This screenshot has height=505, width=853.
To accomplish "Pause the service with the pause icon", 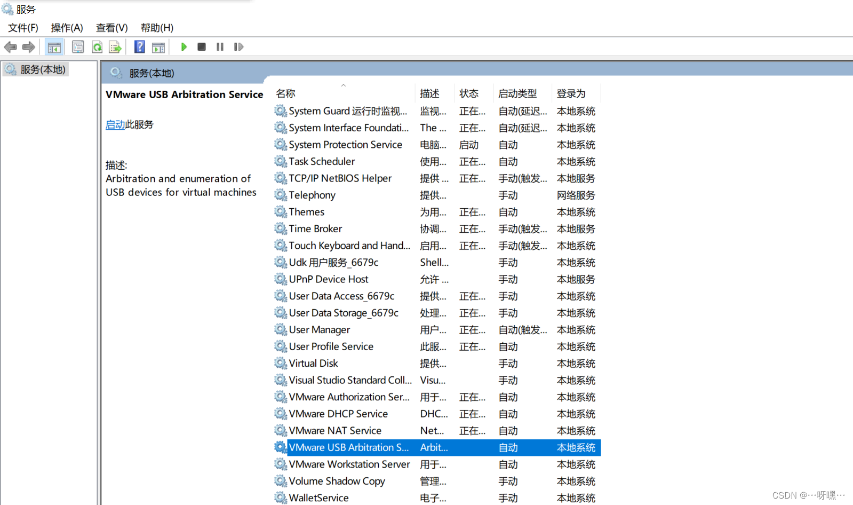I will (x=220, y=47).
